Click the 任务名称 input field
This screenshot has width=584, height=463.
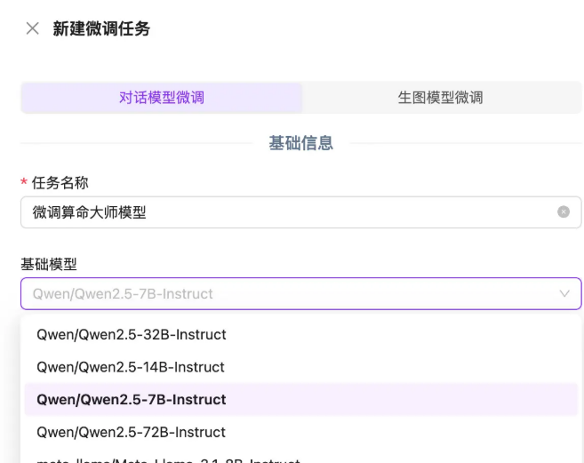[301, 212]
